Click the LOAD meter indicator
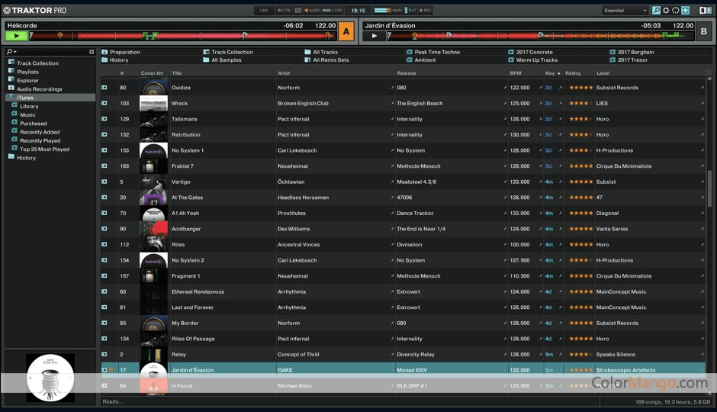 [333, 10]
